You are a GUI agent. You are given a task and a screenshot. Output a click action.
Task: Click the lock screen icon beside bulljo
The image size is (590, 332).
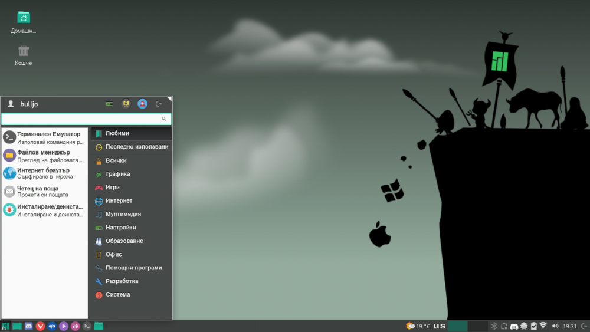tap(126, 104)
